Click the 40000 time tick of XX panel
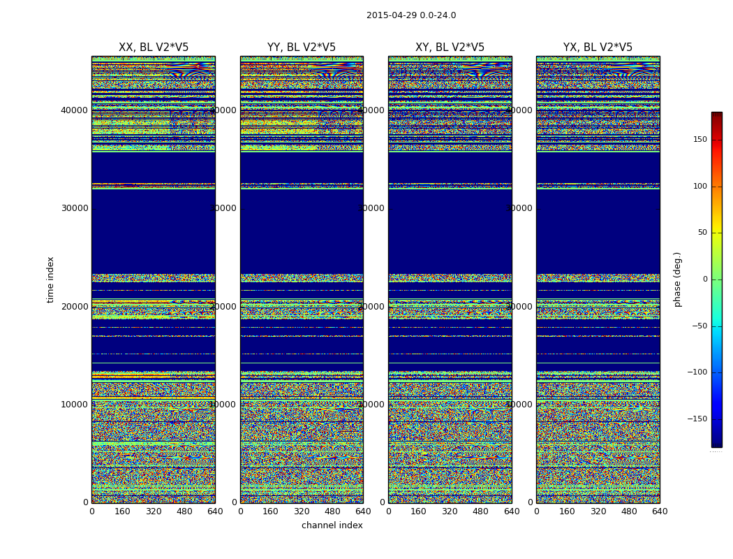The image size is (733, 559). [74, 110]
